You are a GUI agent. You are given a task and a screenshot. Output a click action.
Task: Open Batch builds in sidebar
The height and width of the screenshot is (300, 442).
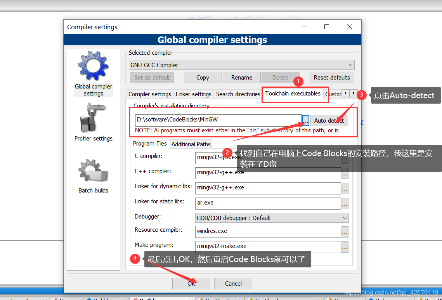coord(93,176)
